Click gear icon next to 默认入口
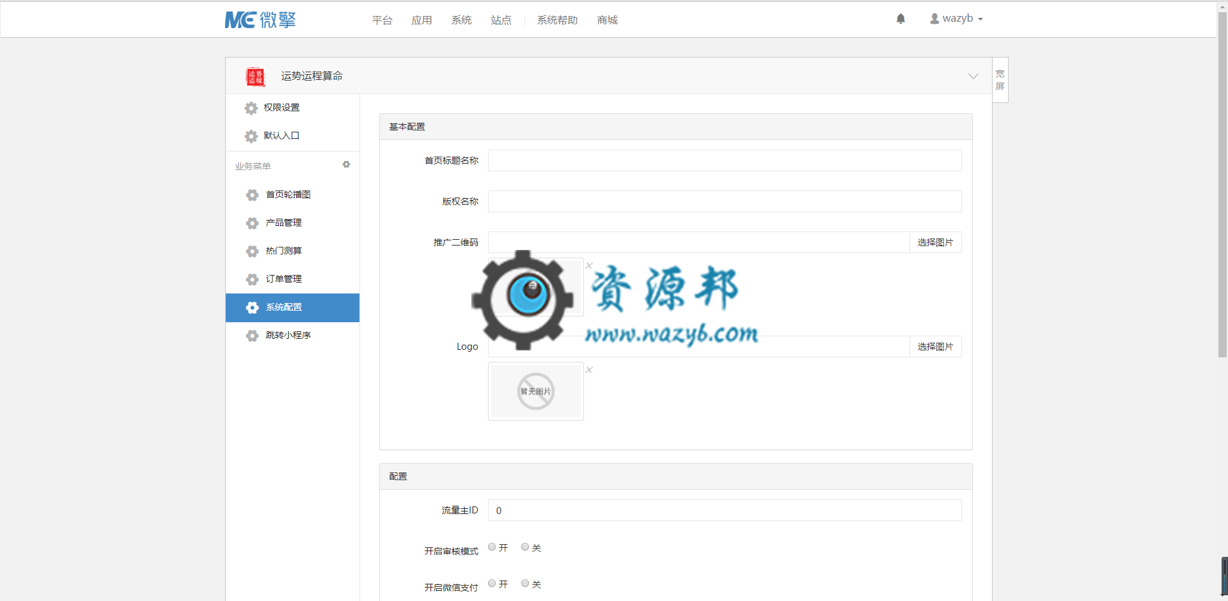Viewport: 1228px width, 601px height. [251, 136]
